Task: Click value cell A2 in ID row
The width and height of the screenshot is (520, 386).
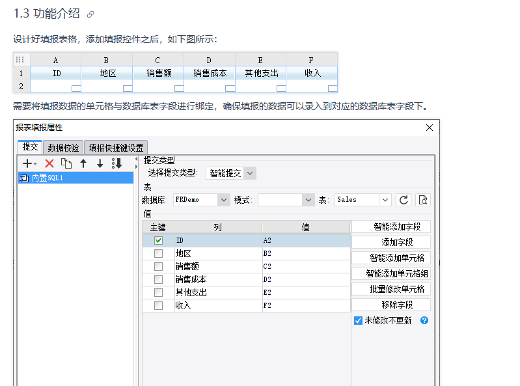Action: 306,240
